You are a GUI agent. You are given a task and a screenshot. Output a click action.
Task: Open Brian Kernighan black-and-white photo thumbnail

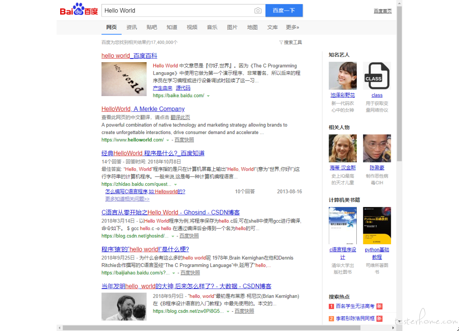pos(124,306)
